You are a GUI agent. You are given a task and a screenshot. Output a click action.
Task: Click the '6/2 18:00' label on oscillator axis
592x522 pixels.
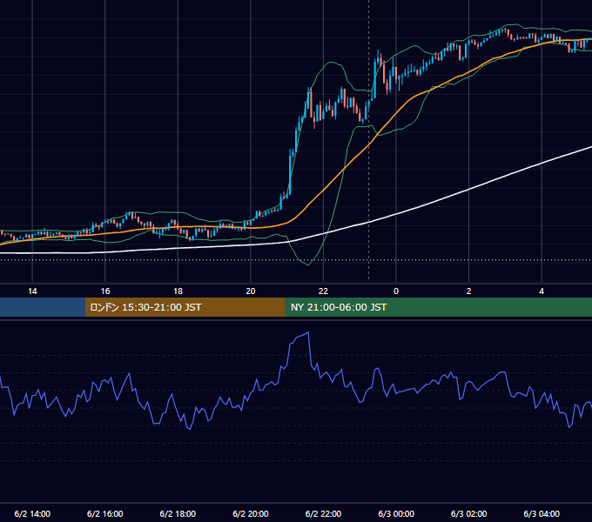(x=178, y=513)
